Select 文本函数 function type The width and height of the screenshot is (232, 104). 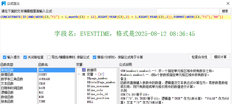(x=19, y=83)
